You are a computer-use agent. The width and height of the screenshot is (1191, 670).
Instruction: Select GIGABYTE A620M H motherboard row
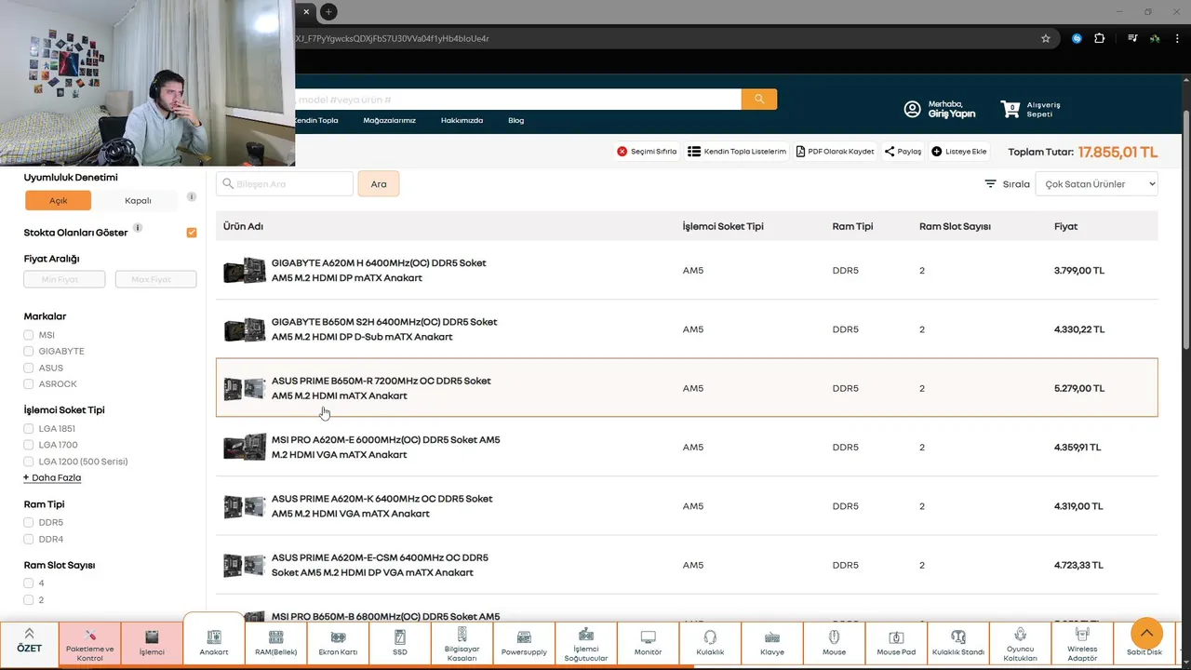(x=687, y=270)
